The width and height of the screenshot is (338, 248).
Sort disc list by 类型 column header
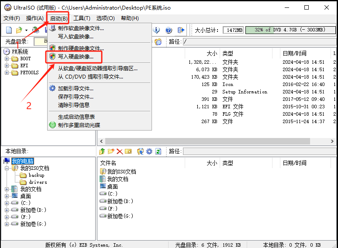click(x=246, y=53)
